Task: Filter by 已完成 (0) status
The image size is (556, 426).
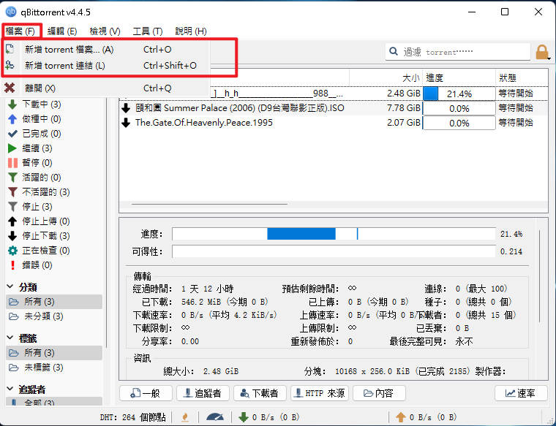Action: tap(42, 134)
